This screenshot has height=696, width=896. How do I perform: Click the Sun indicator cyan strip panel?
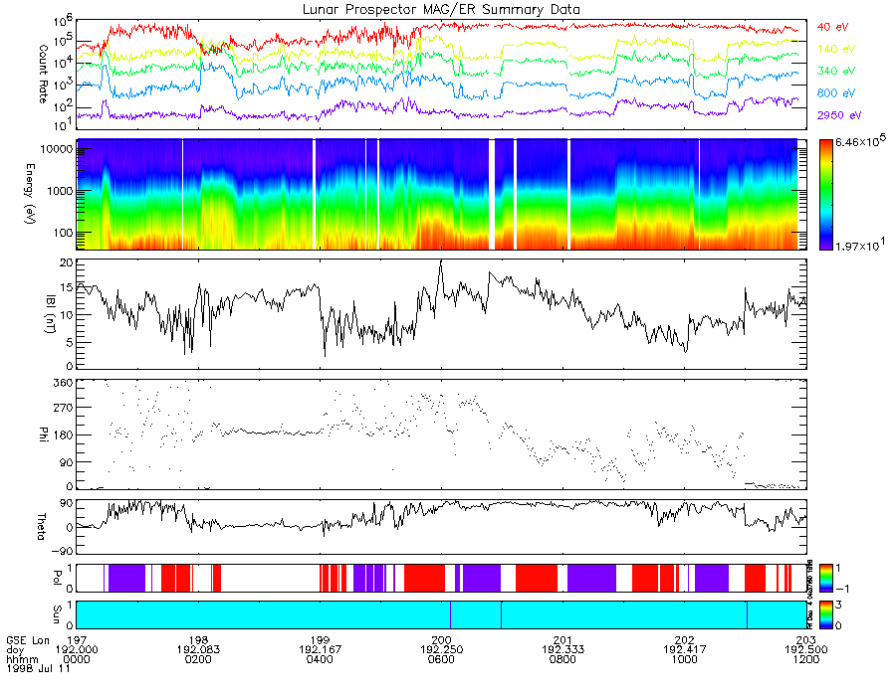pos(441,614)
